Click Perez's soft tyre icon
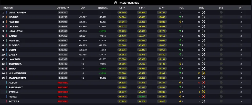 [x=203, y=97]
